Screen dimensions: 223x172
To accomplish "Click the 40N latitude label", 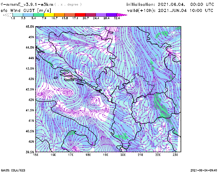I will tap(31, 142).
